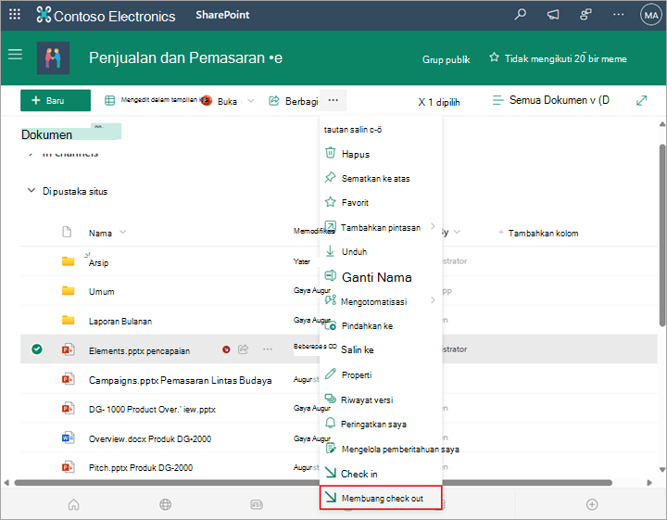The image size is (667, 520).
Task: Select Check in from the menu
Action: [x=381, y=474]
